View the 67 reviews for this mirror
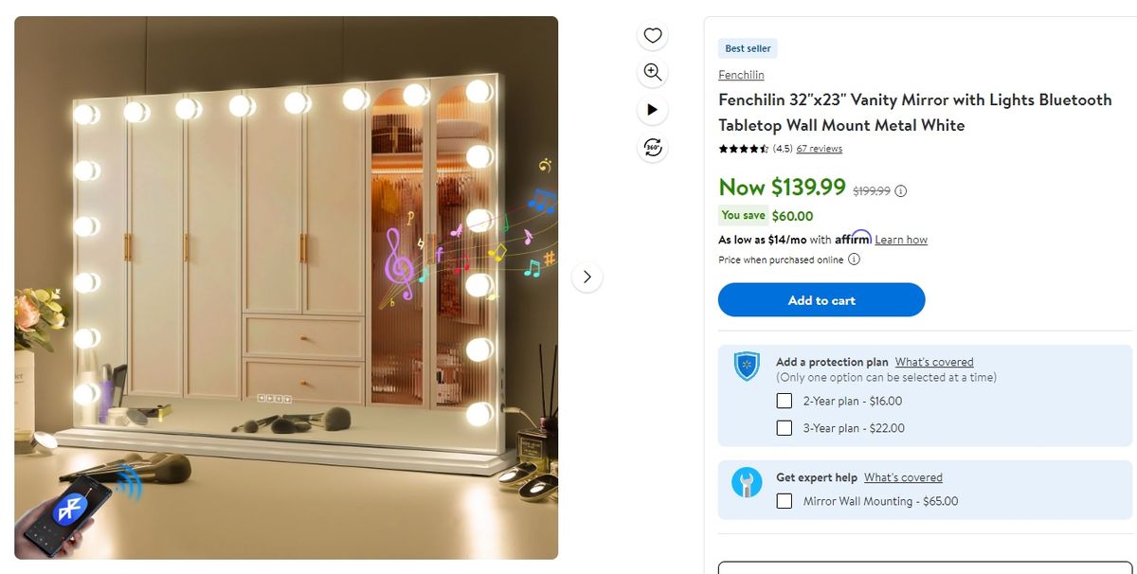 pyautogui.click(x=818, y=149)
